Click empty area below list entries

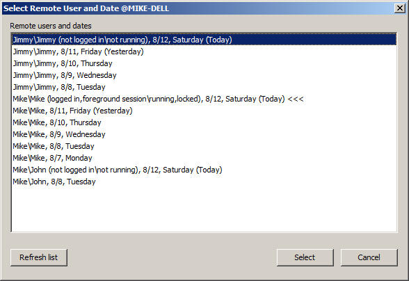[x=204, y=209]
